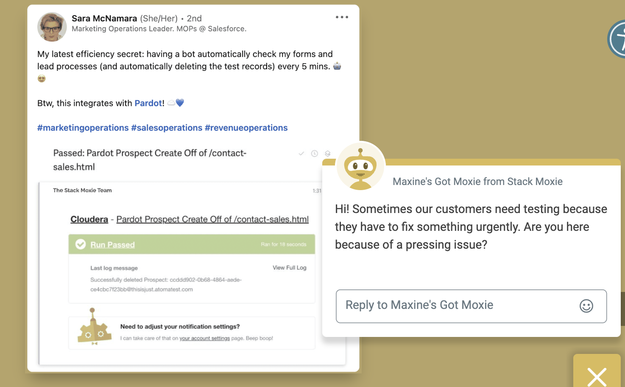625x387 pixels.
Task: Click the Run Passed link
Action: click(112, 245)
